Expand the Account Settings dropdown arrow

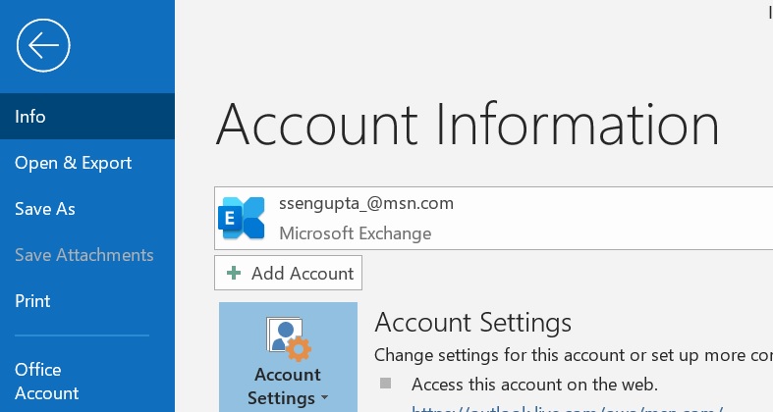click(x=324, y=397)
